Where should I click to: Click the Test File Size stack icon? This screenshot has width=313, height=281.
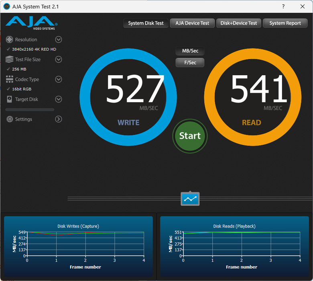(x=9, y=59)
